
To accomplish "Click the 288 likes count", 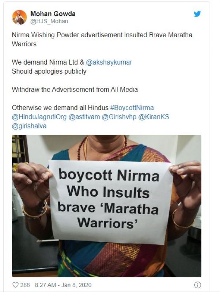I will [x=25, y=285].
